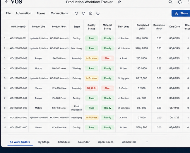Click the redo arrow icon

83,13
